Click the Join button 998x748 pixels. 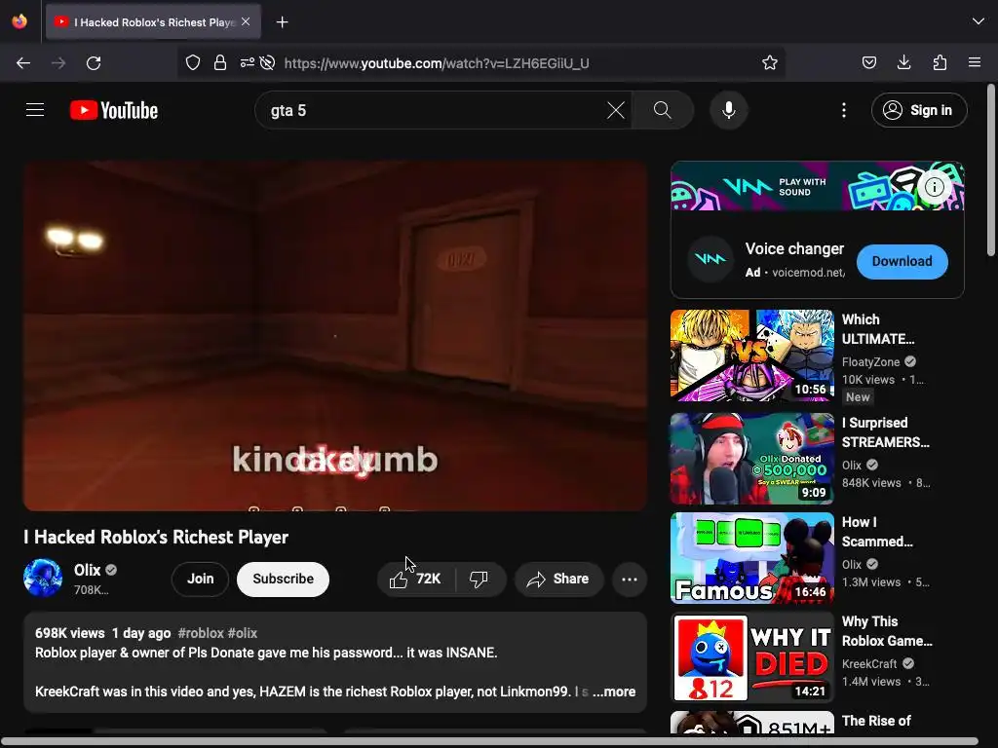pyautogui.click(x=200, y=579)
